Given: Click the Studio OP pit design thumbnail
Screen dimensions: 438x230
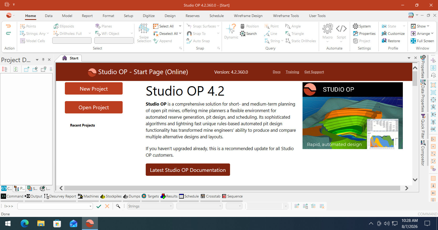Looking at the screenshot, I should [353, 116].
